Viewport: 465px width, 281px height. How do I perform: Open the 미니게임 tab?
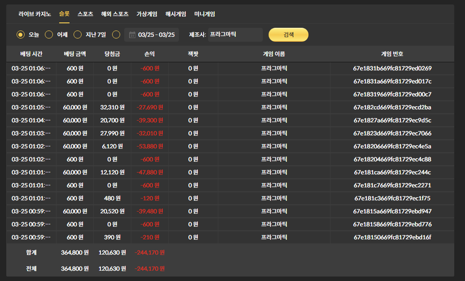204,14
